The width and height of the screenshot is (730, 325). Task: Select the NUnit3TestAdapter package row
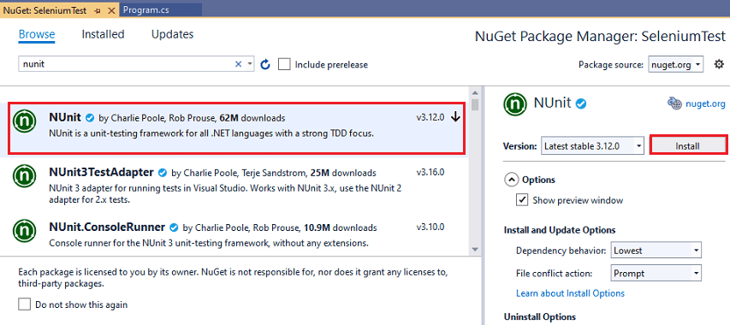[x=234, y=185]
